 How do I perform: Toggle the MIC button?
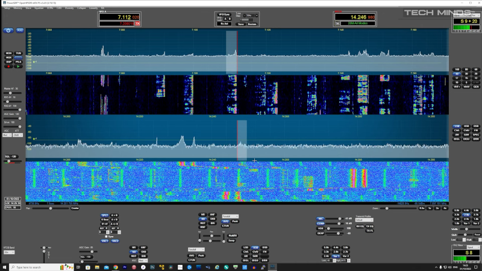coord(321,218)
